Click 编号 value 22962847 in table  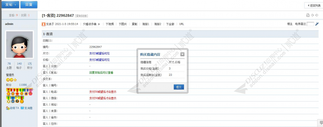[x=95, y=47]
